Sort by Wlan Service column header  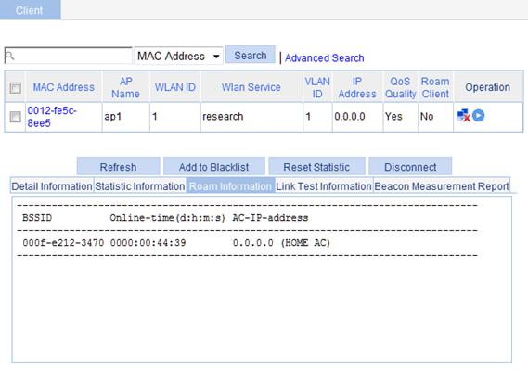click(251, 87)
